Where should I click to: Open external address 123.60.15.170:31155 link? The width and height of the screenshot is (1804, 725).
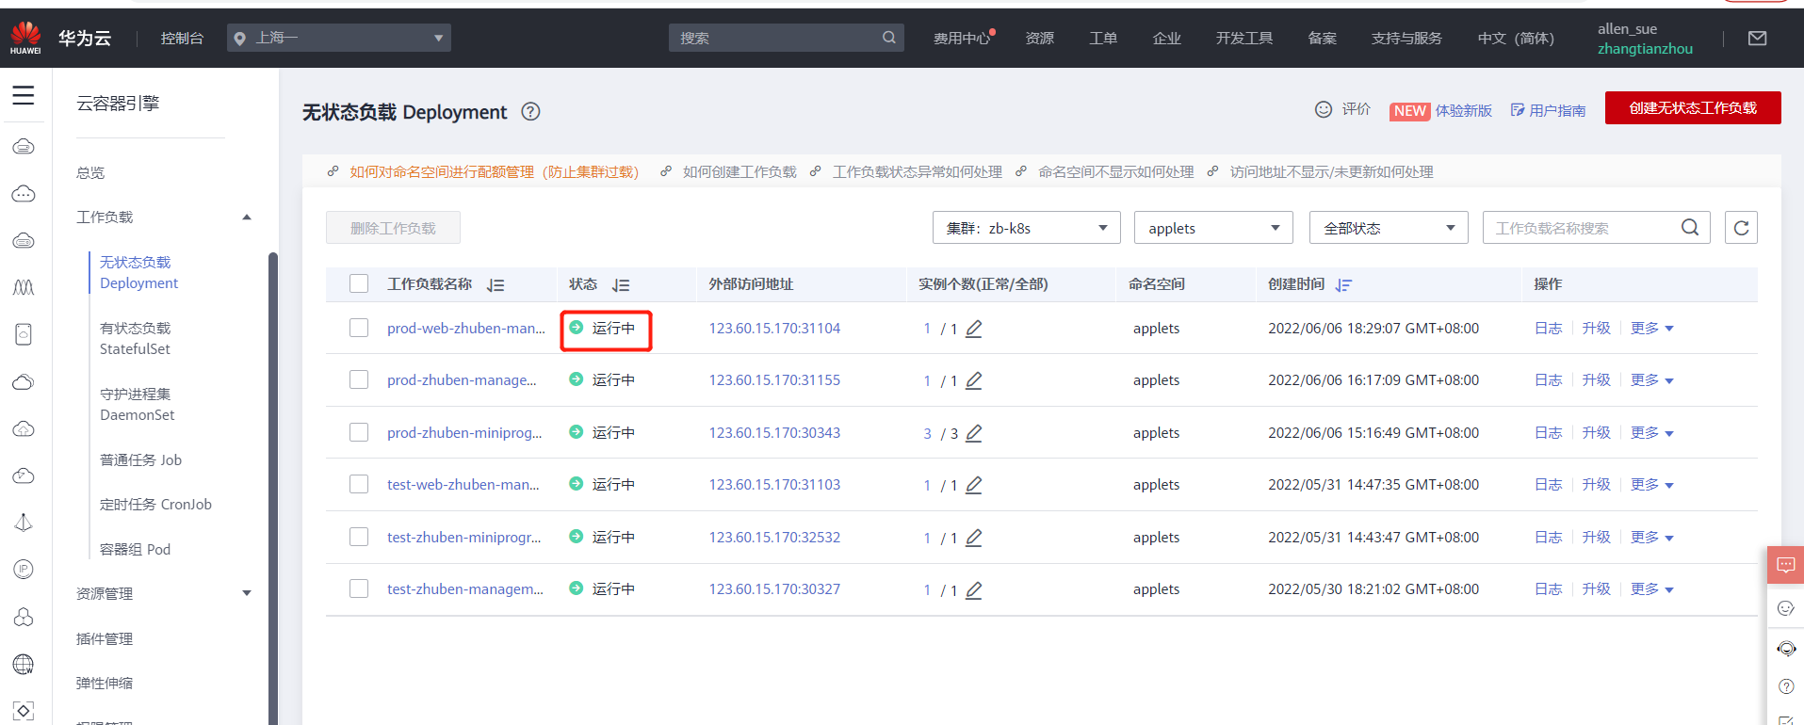click(x=774, y=380)
